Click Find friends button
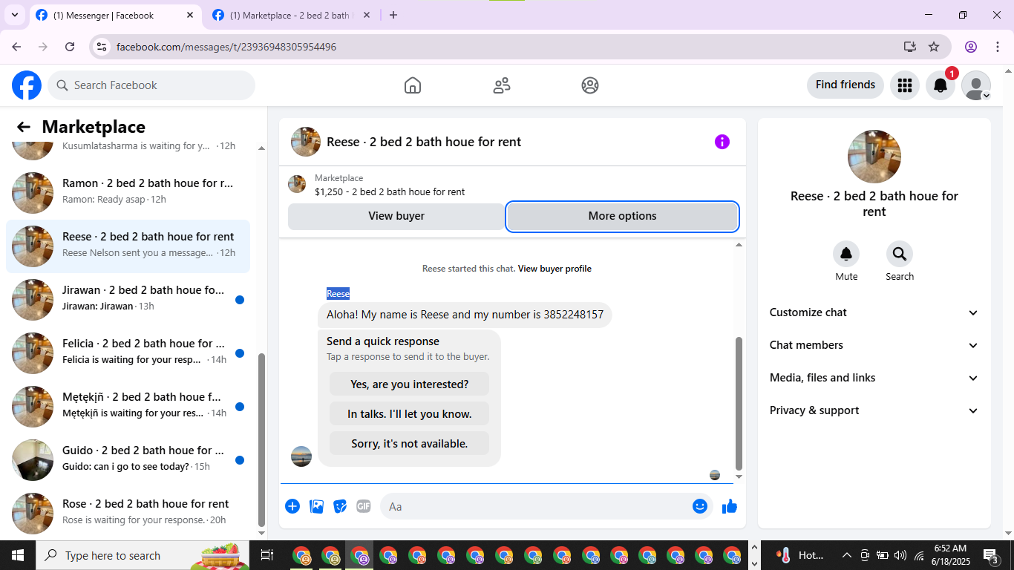The image size is (1014, 570). coord(845,85)
